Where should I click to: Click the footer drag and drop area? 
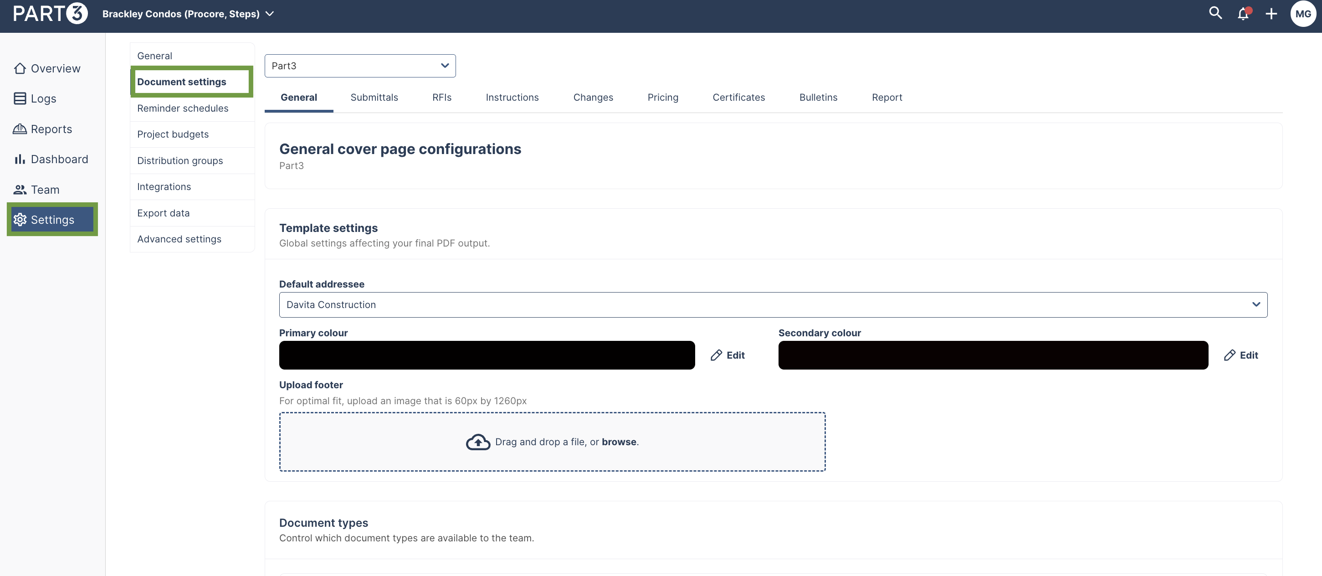[x=552, y=442]
